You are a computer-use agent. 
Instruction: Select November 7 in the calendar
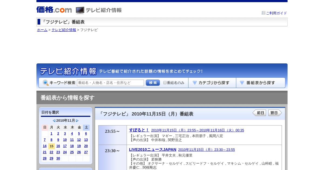[x=45, y=140]
